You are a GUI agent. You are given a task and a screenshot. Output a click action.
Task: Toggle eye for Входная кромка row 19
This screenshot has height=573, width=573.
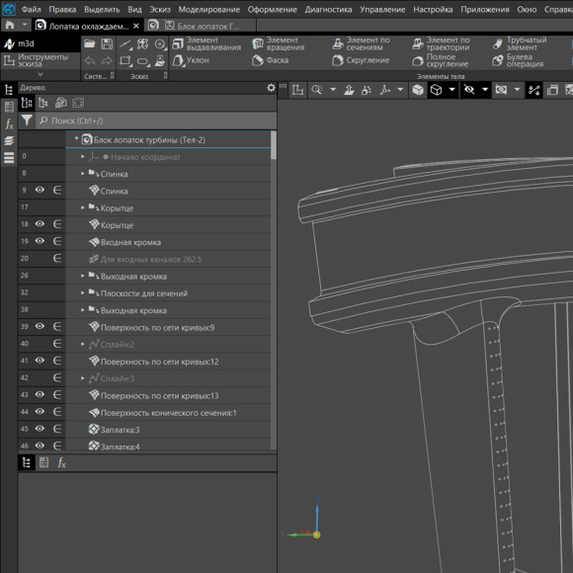click(40, 241)
